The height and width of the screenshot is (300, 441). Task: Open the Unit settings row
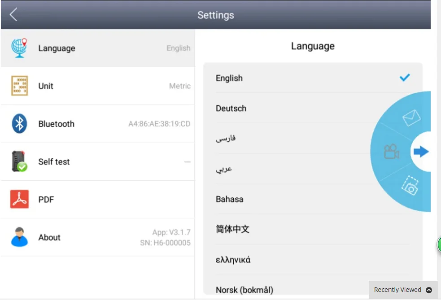[x=98, y=86]
